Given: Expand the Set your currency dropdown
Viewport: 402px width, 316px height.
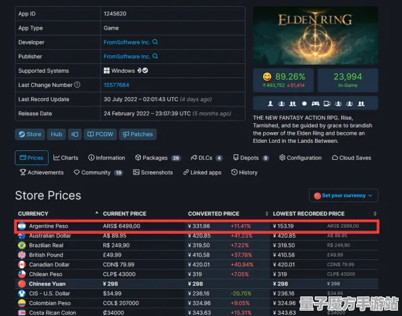Looking at the screenshot, I should point(343,195).
